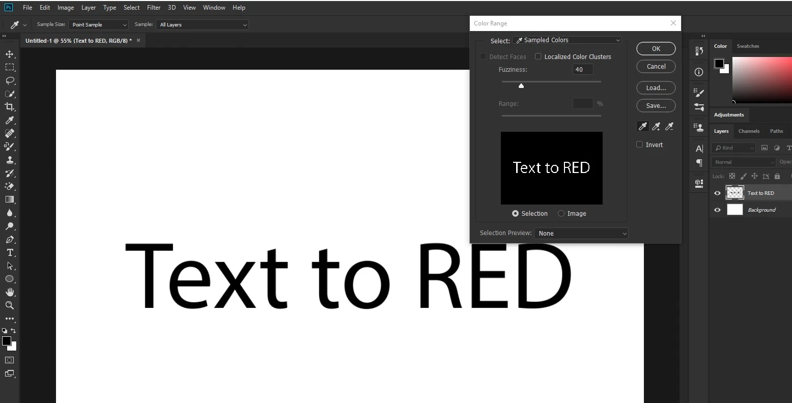Toggle Quick Mask mode
Screen dimensions: 792x403
tap(10, 360)
